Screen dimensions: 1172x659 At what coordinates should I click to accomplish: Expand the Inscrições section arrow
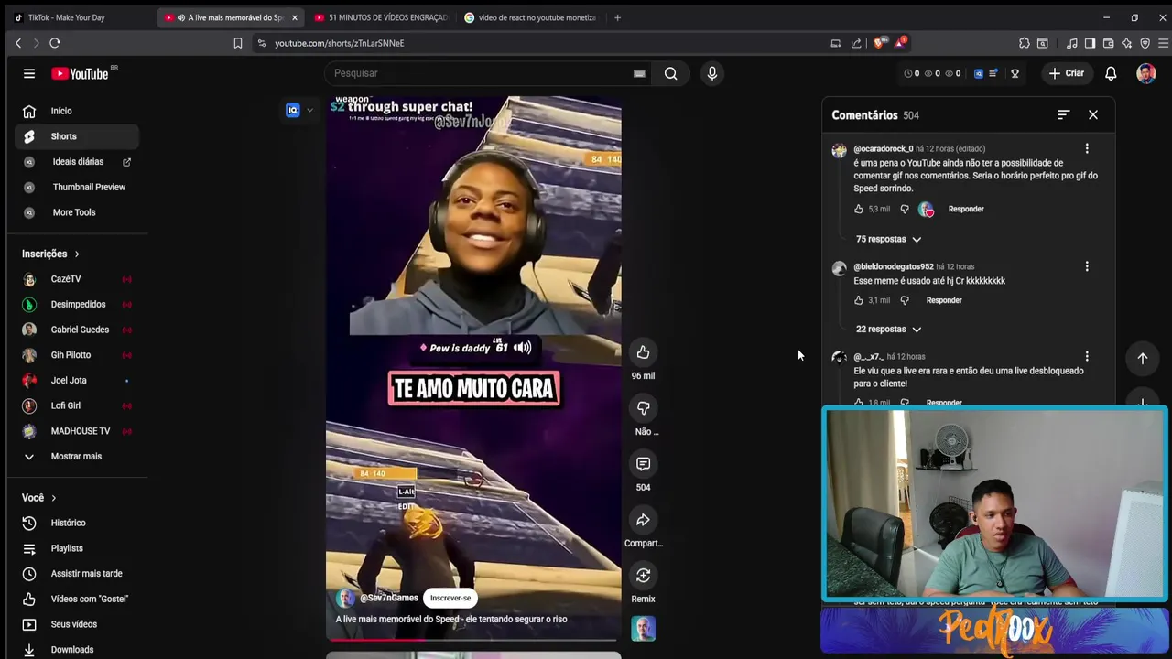(77, 254)
